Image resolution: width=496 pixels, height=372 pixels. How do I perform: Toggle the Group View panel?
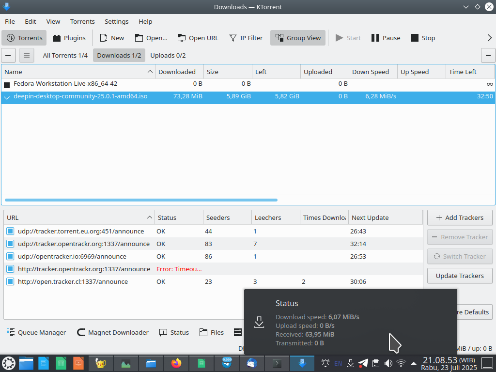click(298, 38)
